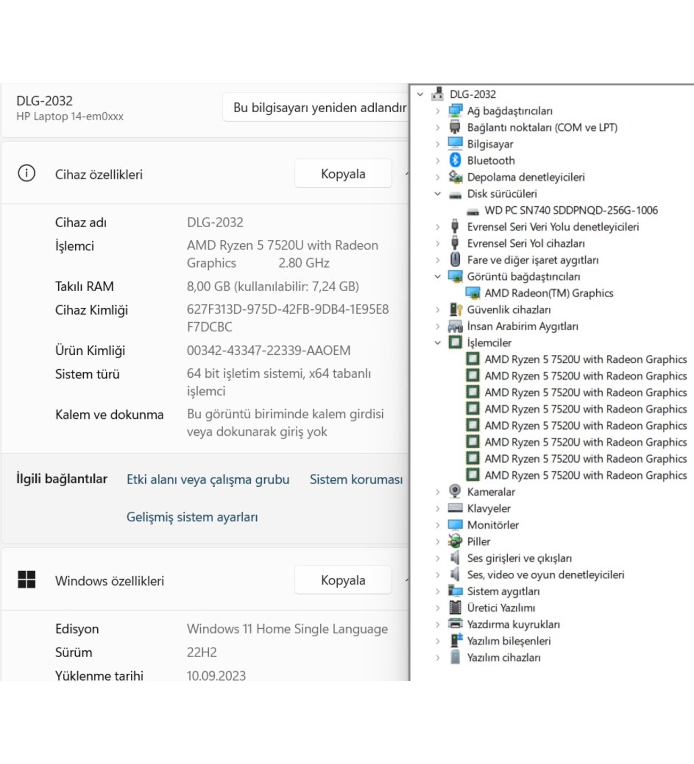Click the Görüntü bağdaştırıcıları display icon

[x=455, y=276]
